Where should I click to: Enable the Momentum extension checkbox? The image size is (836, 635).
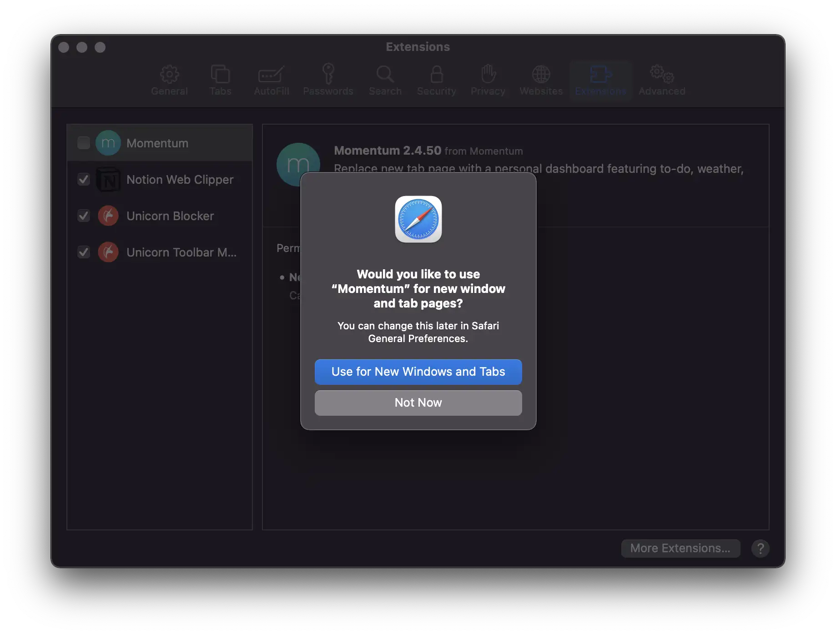pyautogui.click(x=84, y=143)
